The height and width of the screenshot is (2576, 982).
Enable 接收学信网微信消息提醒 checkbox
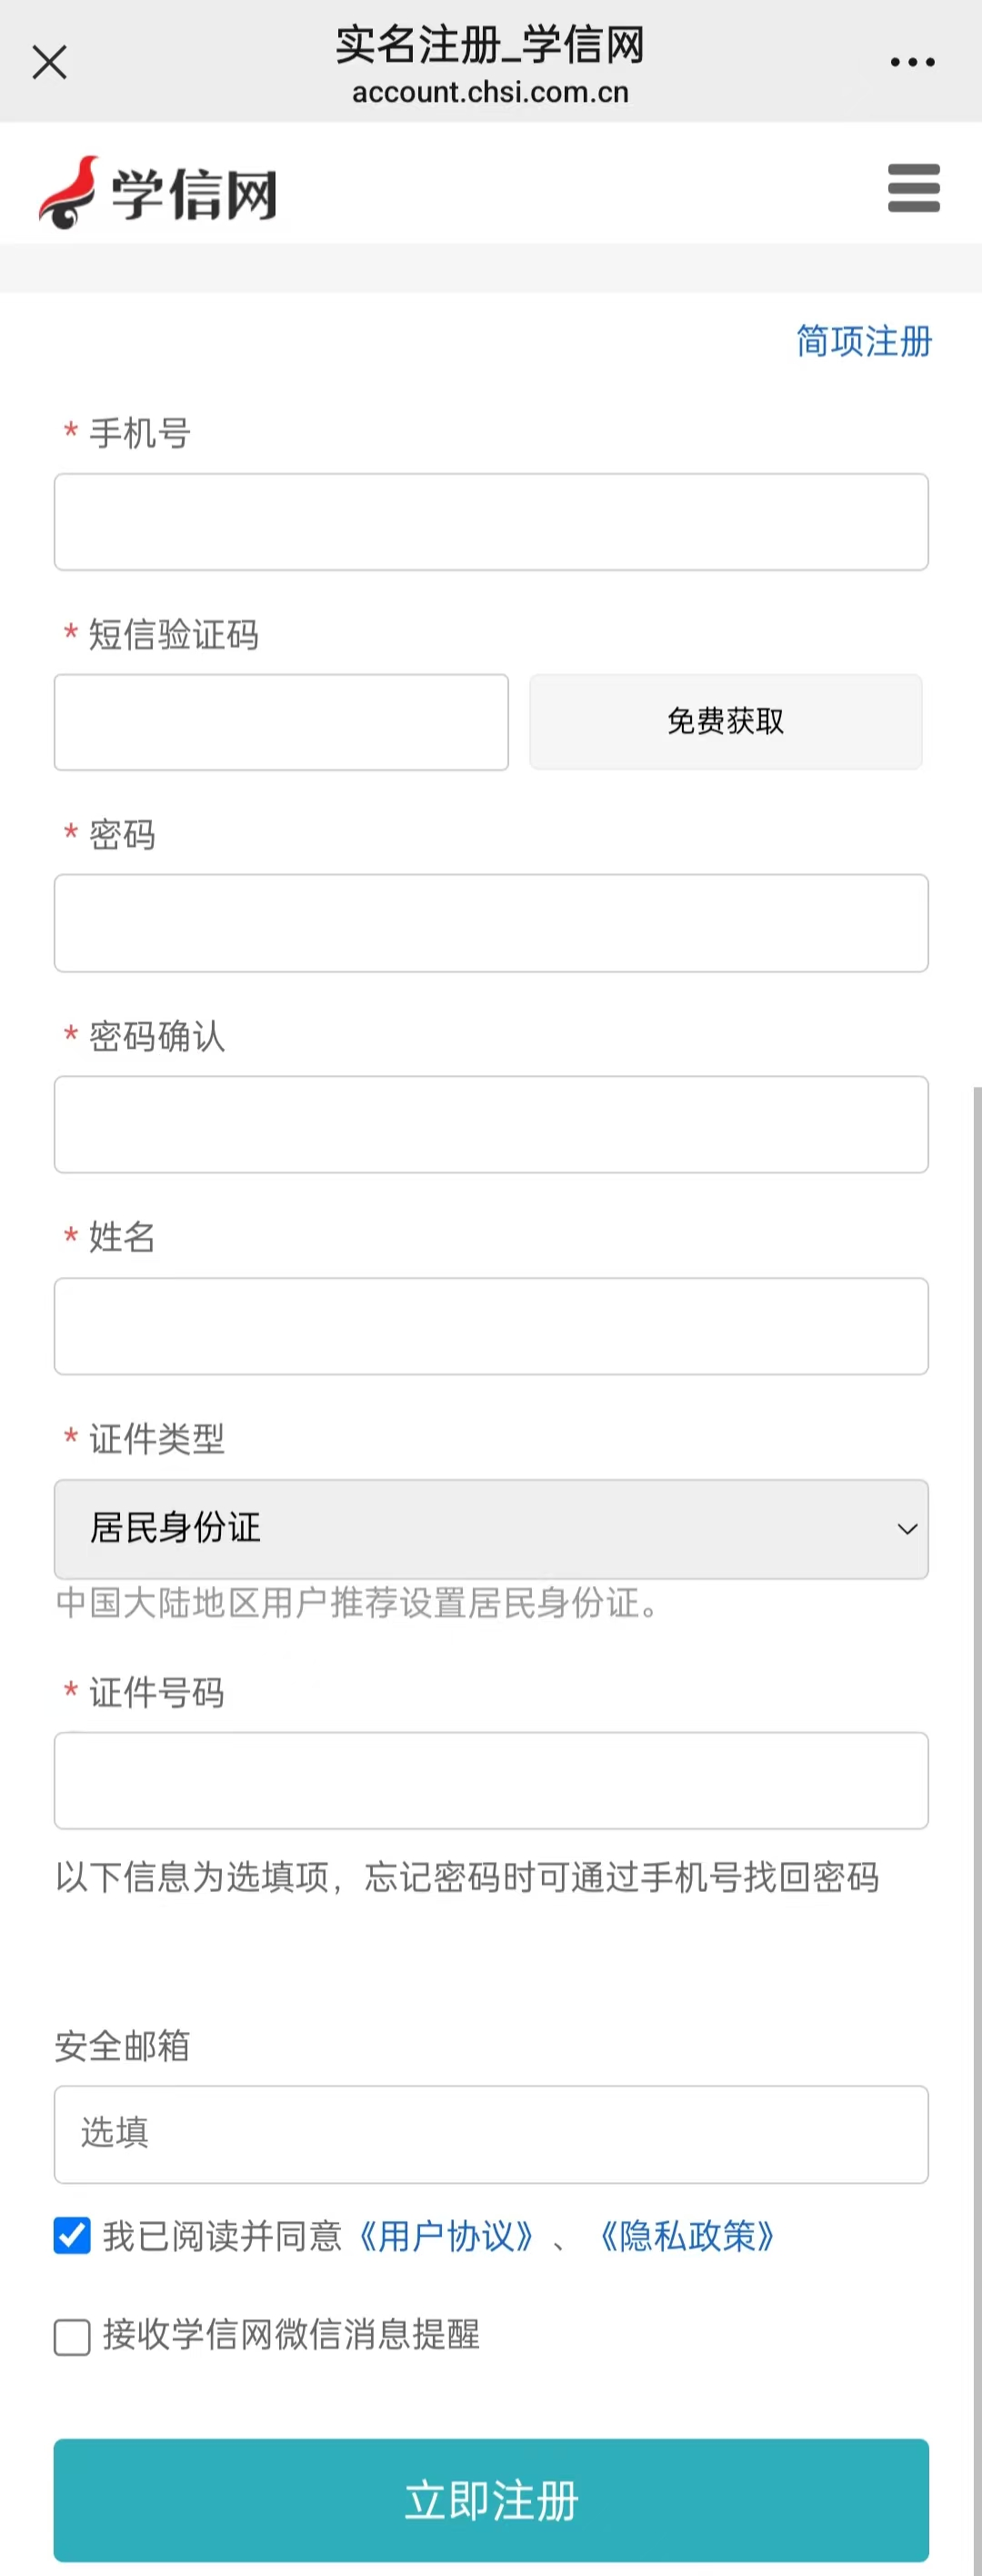pos(72,2337)
